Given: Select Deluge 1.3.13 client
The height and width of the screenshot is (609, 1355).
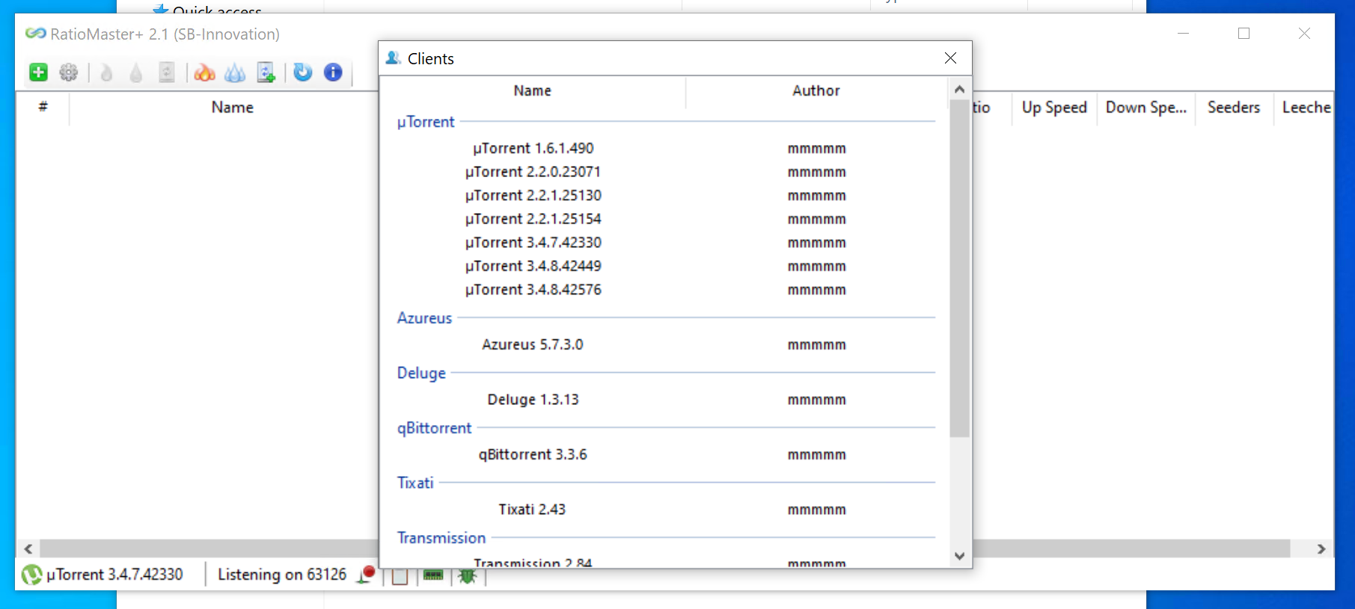Looking at the screenshot, I should pyautogui.click(x=533, y=400).
